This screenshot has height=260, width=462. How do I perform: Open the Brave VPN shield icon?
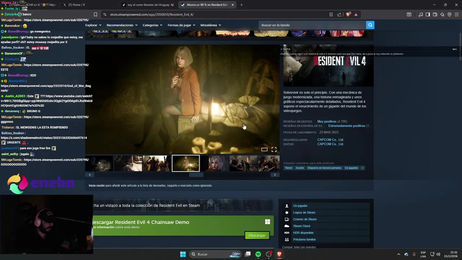point(449,14)
